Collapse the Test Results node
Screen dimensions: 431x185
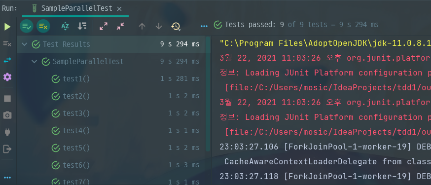(25, 44)
